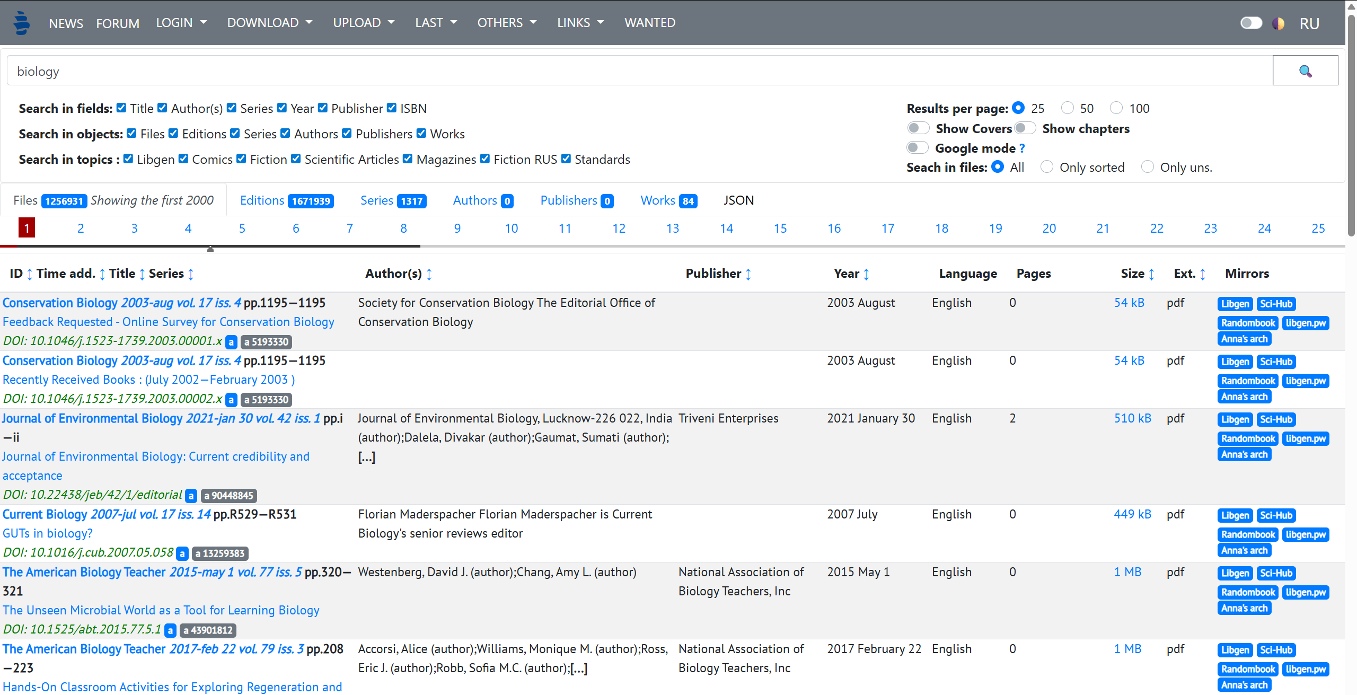The height and width of the screenshot is (695, 1357).
Task: Uncheck the Comics topic checkbox
Action: pyautogui.click(x=183, y=159)
